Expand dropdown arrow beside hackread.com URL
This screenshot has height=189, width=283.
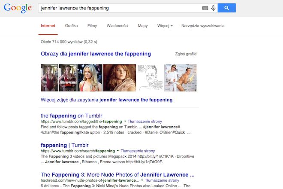(x=142, y=180)
